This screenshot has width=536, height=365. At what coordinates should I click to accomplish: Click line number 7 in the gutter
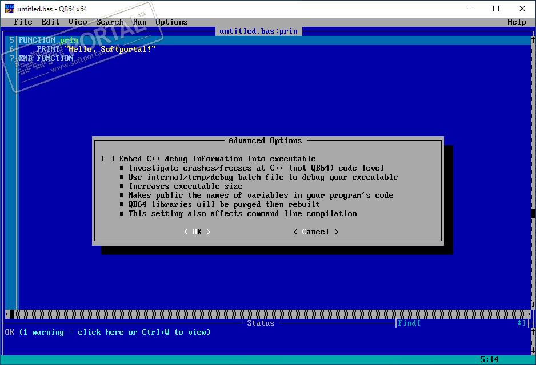11,58
